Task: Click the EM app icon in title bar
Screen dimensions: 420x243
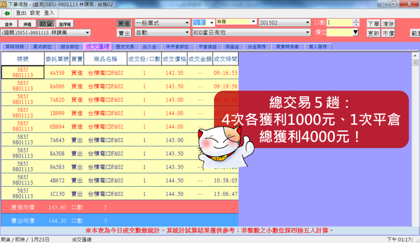Action: (x=4, y=4)
